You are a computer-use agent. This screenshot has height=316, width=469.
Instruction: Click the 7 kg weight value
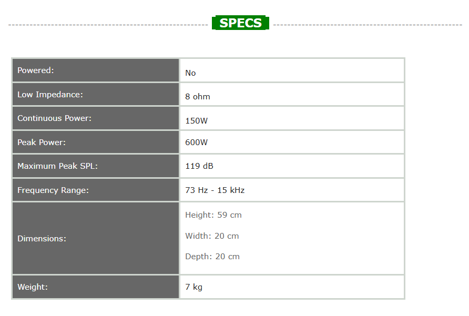coord(193,287)
